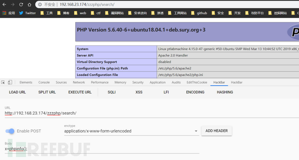Open the web bookmarks folder
Image resolution: width=299 pixels, height=160 pixels.
click(80, 13)
